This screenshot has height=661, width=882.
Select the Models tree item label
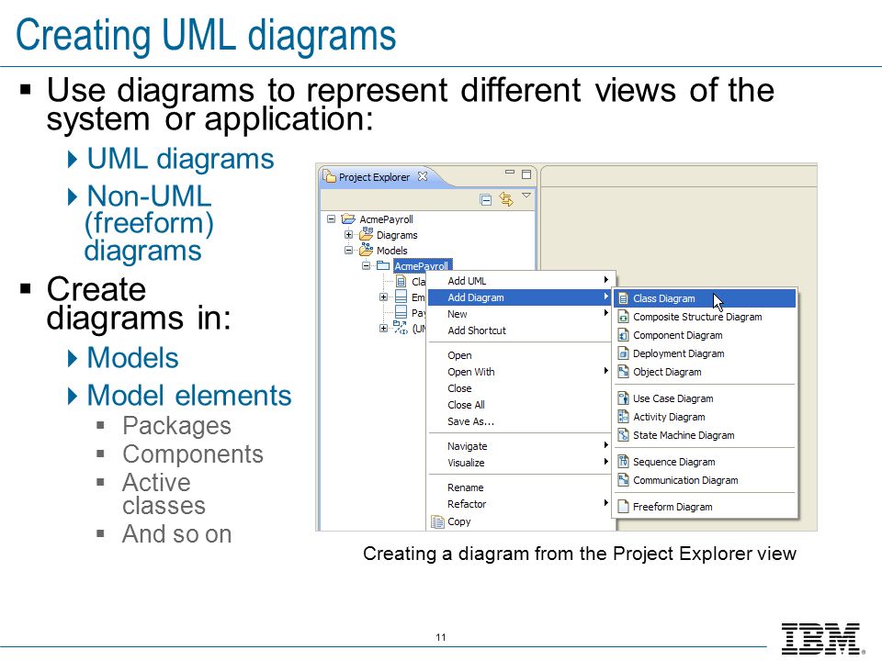click(391, 251)
